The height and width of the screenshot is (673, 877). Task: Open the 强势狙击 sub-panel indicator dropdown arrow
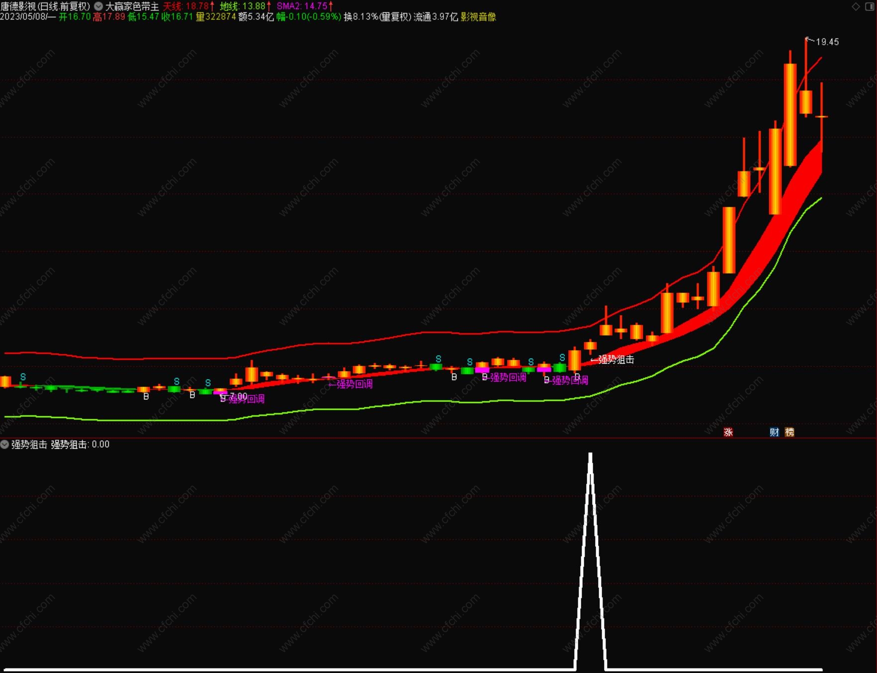4,444
